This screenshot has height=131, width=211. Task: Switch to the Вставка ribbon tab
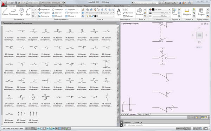[x=20, y=6]
